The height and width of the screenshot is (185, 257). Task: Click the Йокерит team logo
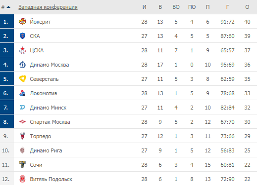22,21
